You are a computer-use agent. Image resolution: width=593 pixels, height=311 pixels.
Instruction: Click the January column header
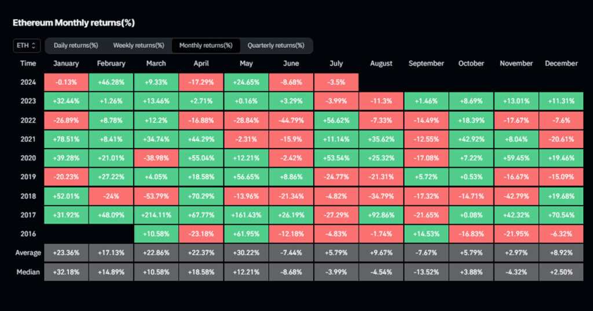pos(66,64)
